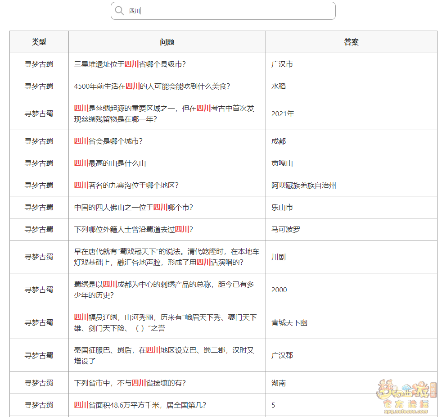Click the 问题 column header
The width and height of the screenshot is (442, 417).
tap(167, 42)
